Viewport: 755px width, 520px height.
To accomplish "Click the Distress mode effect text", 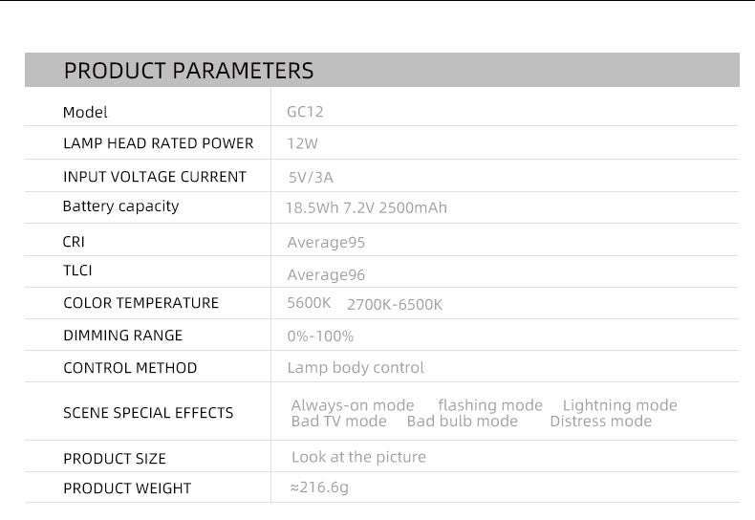I will pyautogui.click(x=600, y=422).
